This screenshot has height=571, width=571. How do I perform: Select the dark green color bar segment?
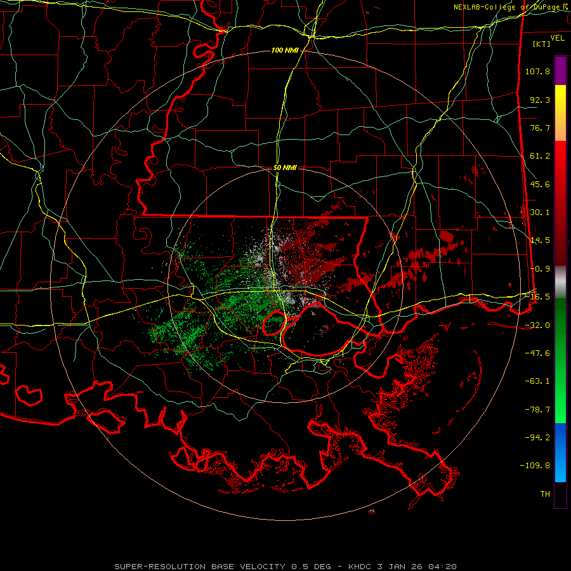(560, 328)
